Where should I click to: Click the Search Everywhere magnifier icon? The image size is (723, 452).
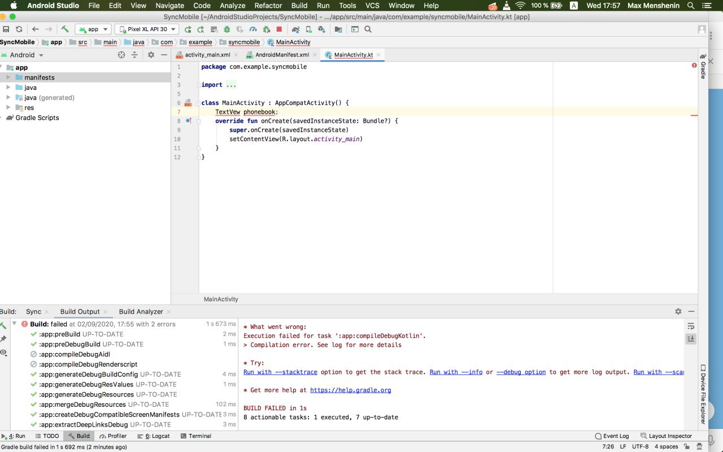tap(368, 29)
